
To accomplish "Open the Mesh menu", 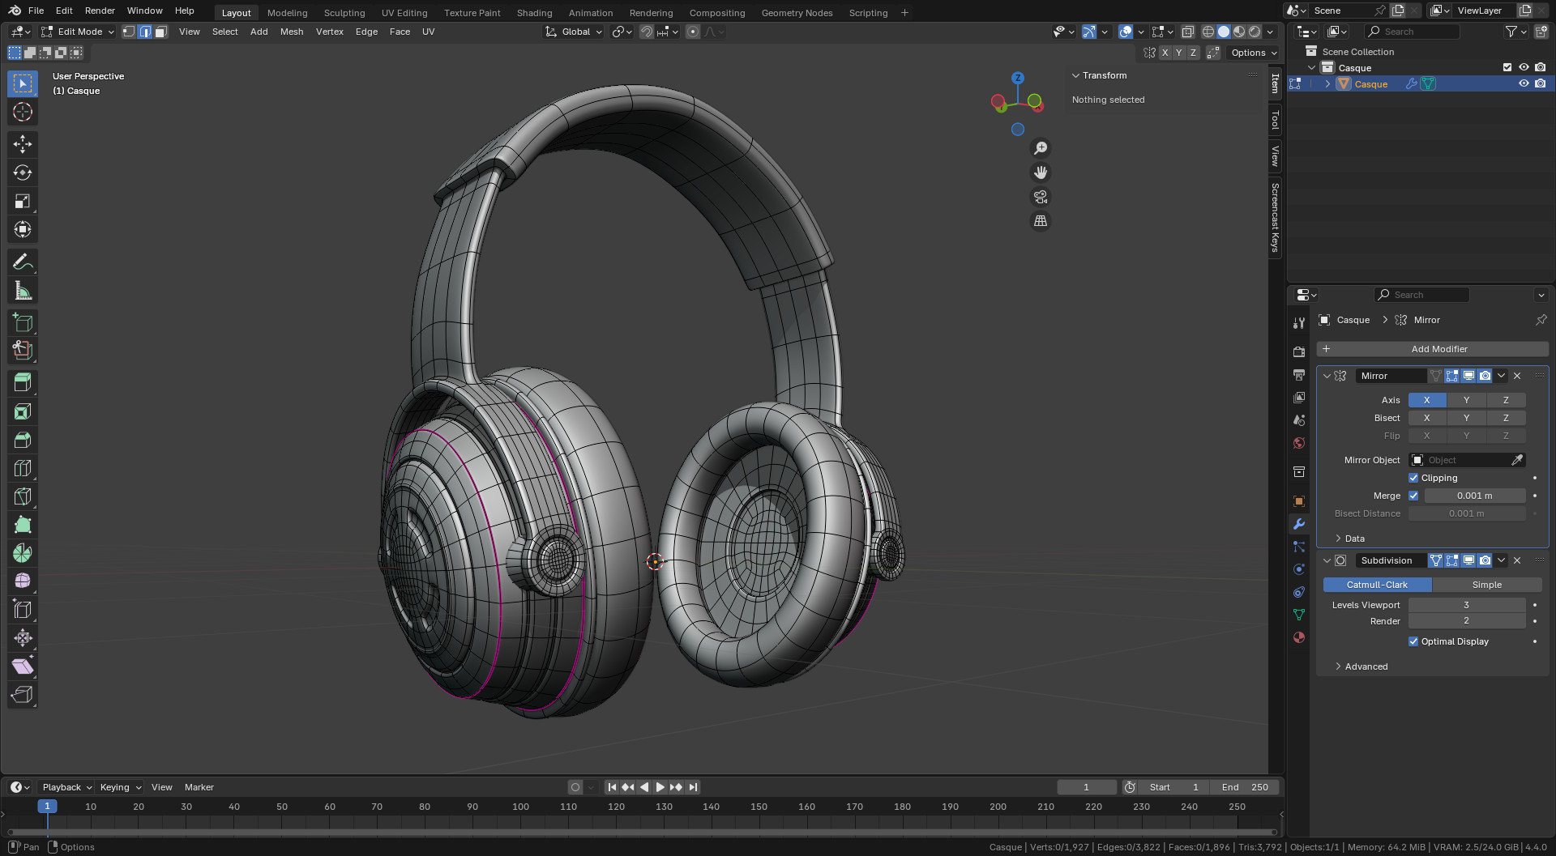I will coord(292,32).
